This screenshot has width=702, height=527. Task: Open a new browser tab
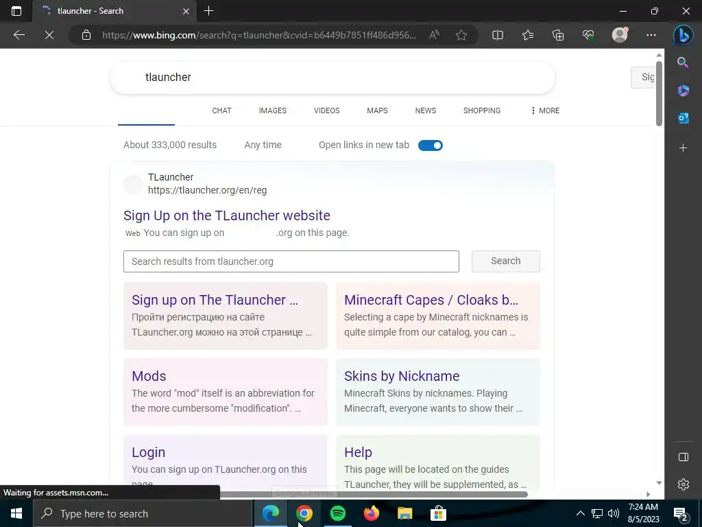(208, 11)
